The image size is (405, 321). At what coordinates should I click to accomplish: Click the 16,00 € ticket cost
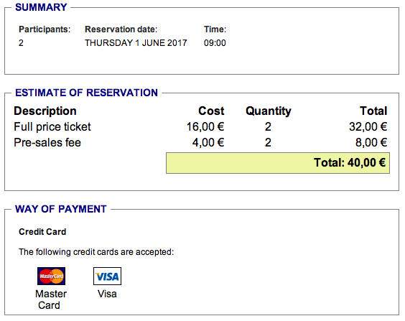pos(205,127)
